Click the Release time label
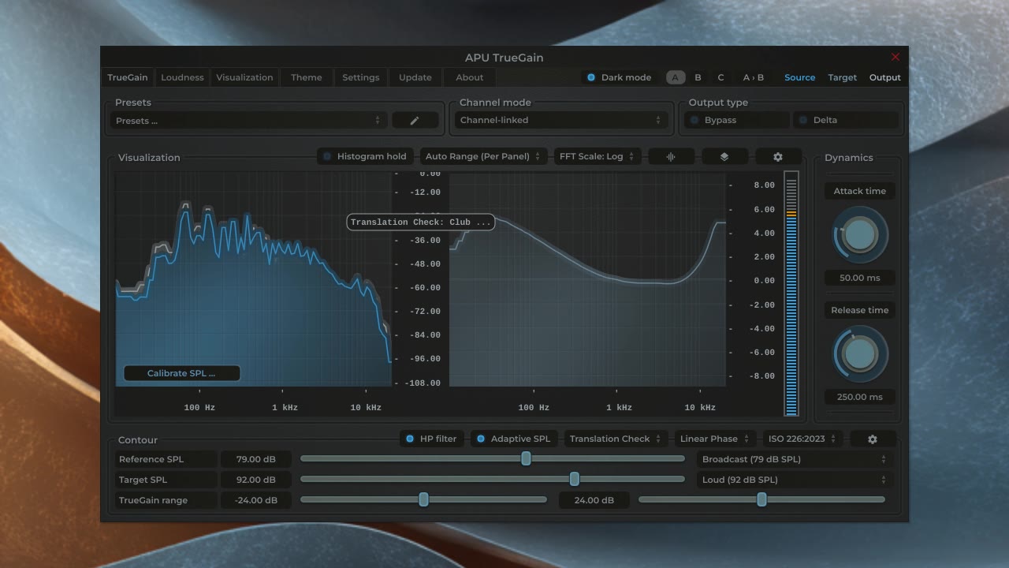Viewport: 1009px width, 568px height. (860, 310)
